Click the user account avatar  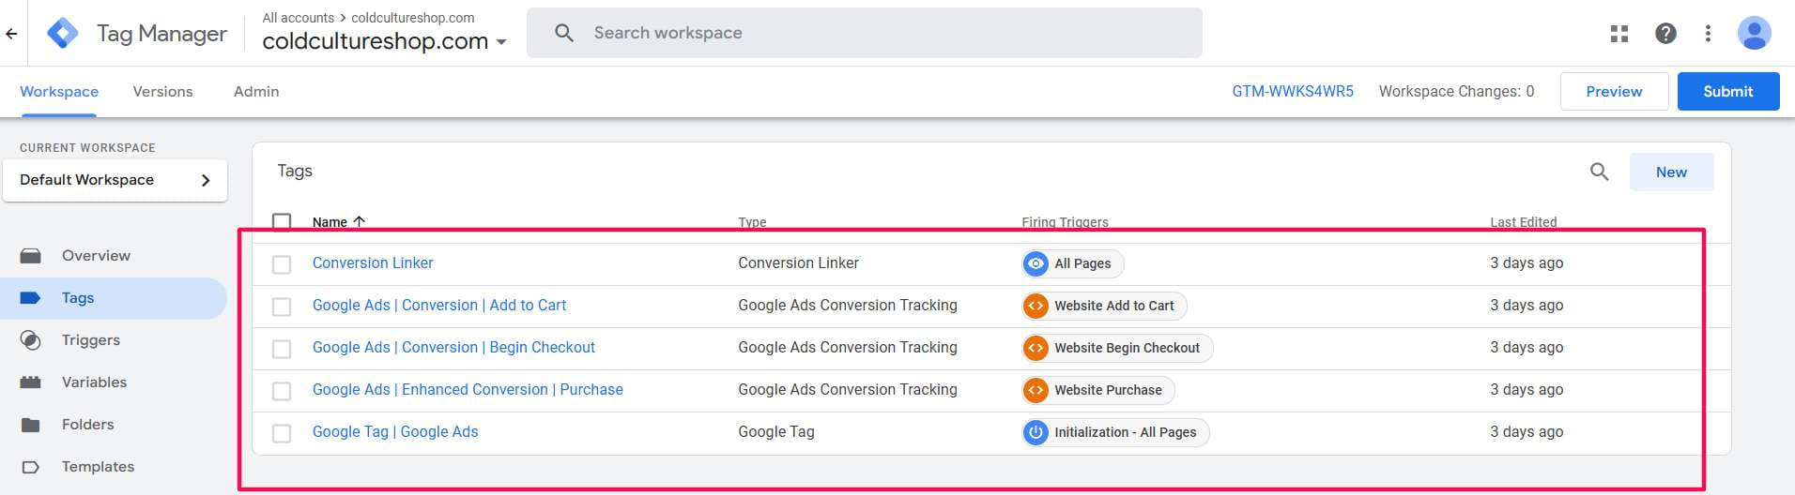[x=1754, y=34]
